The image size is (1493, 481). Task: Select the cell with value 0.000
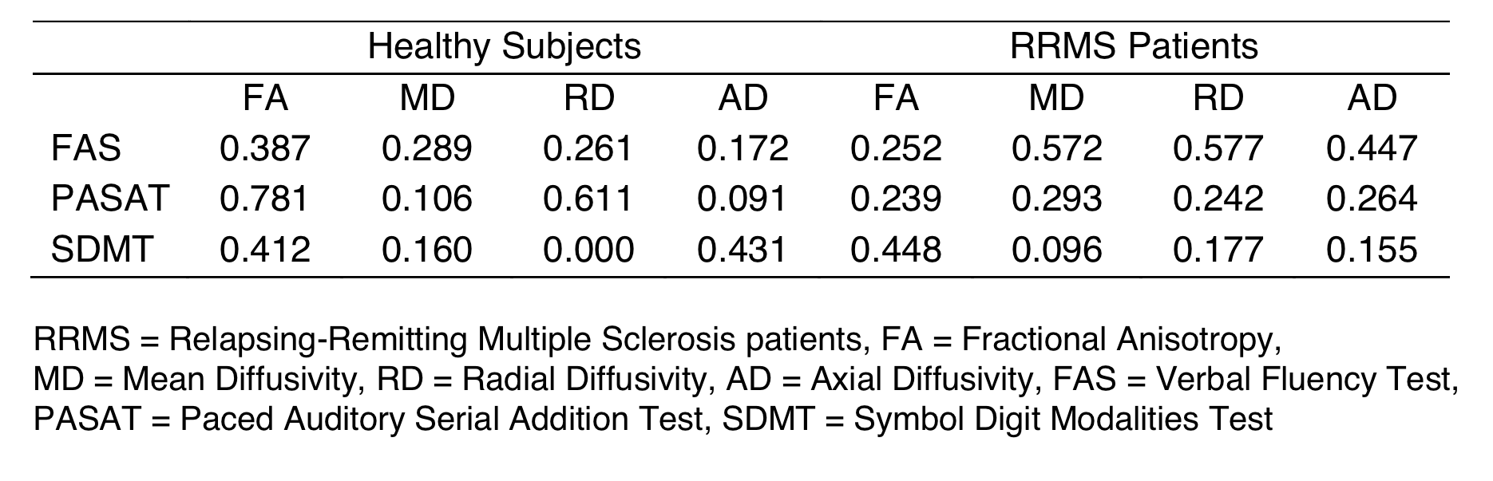coord(589,250)
